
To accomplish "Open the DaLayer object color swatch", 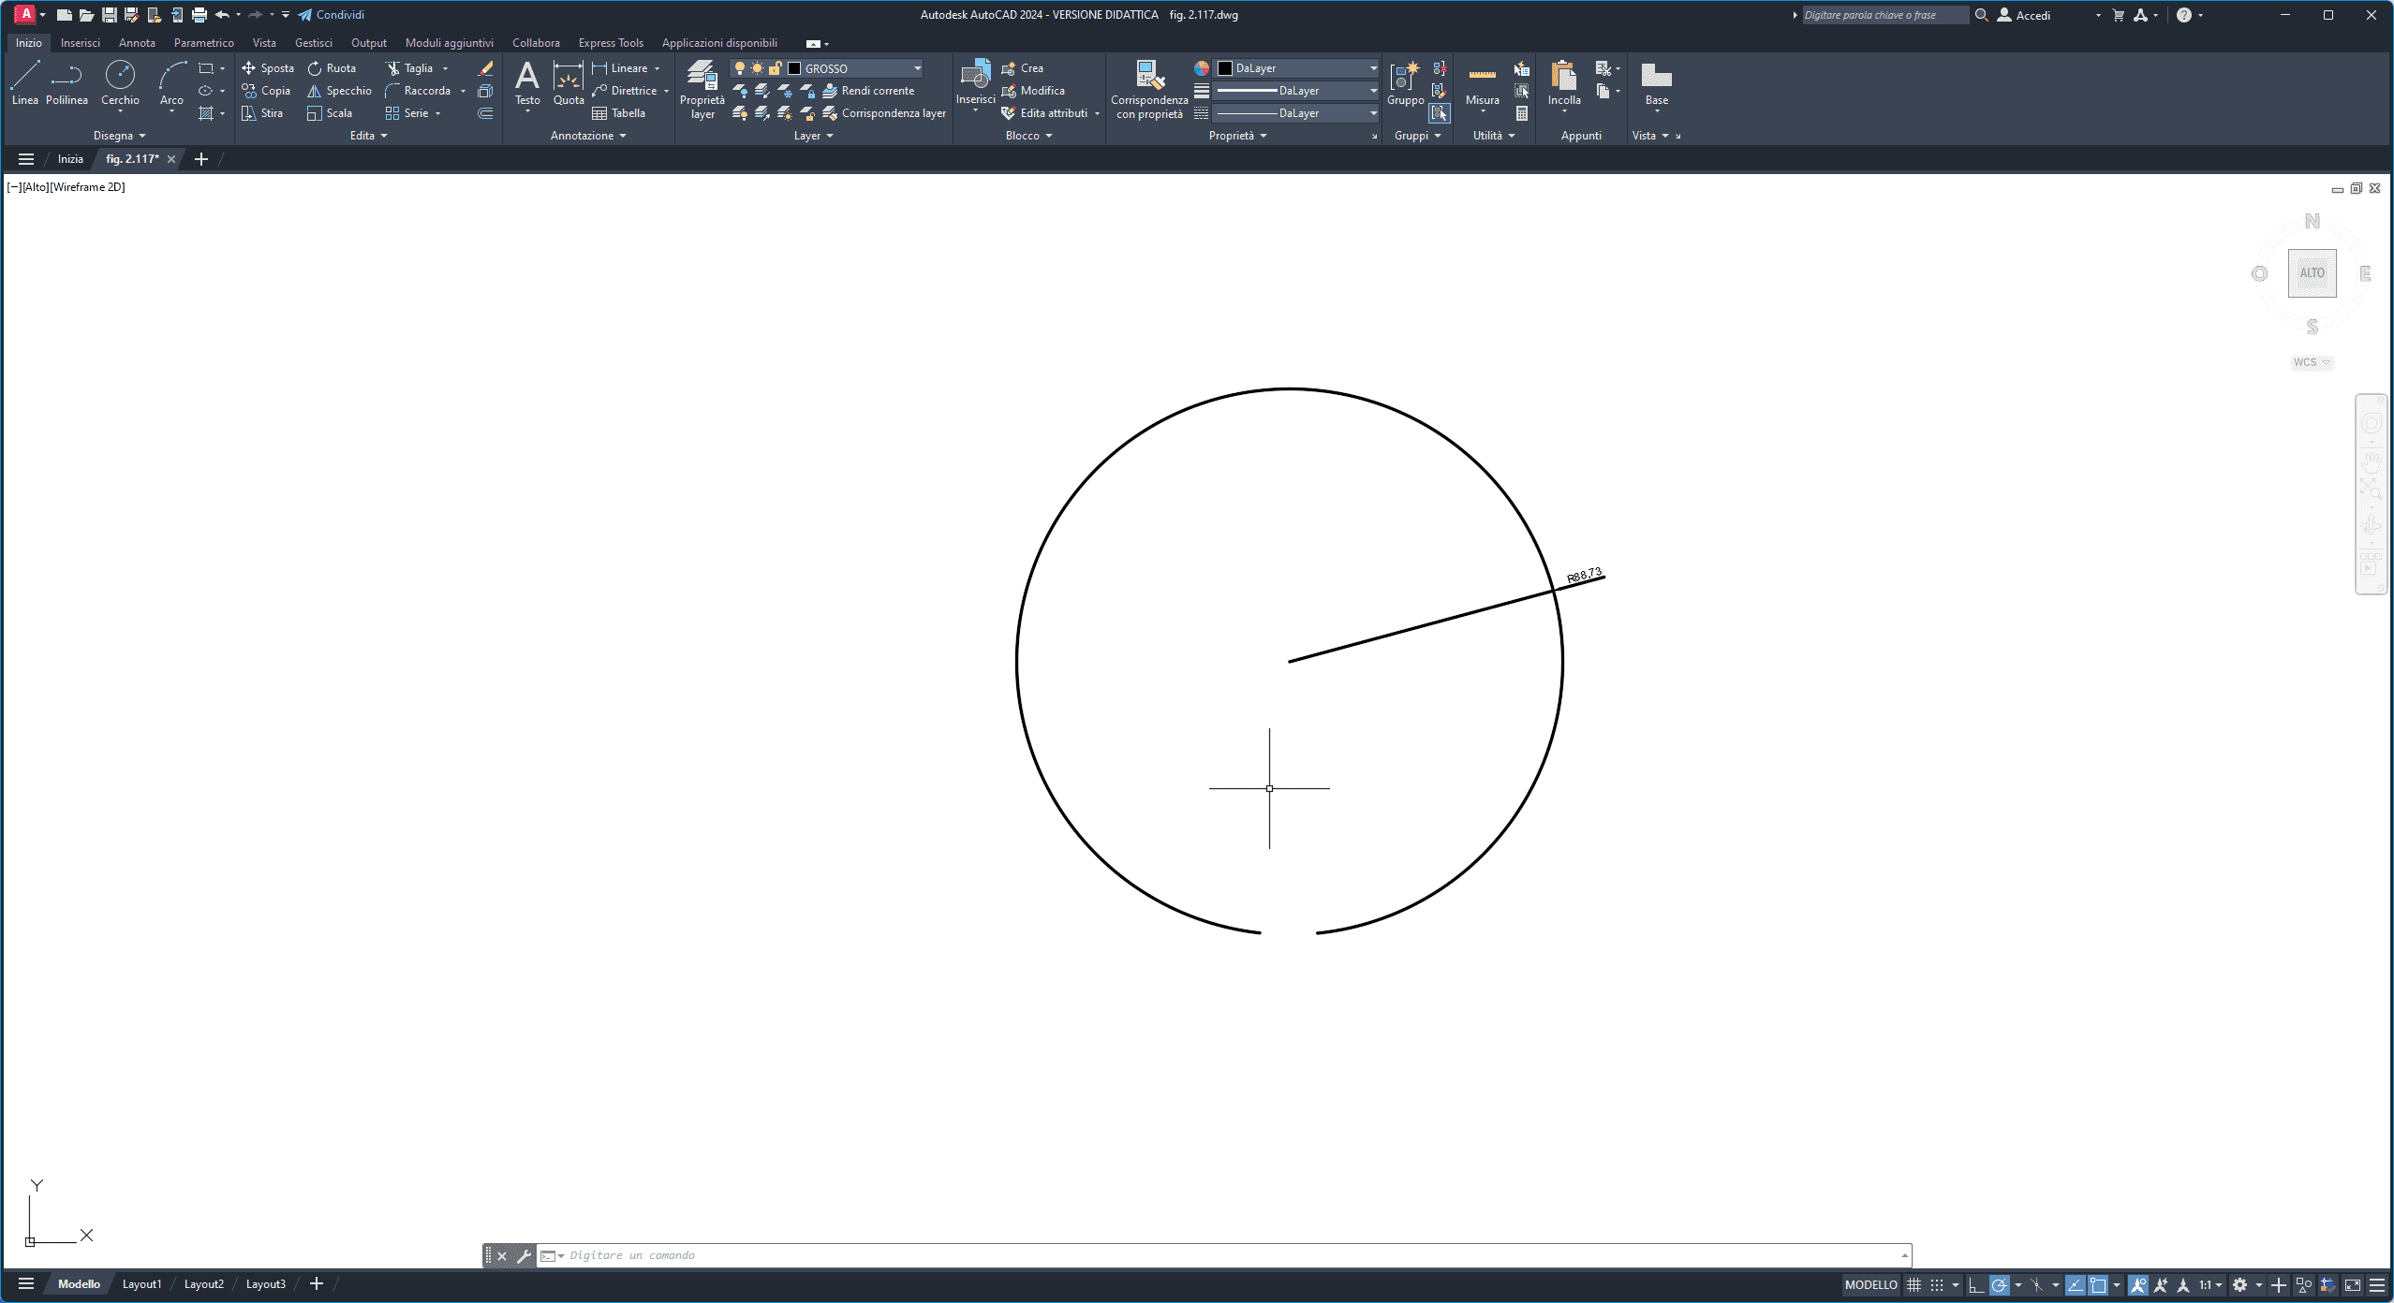I will tap(1224, 68).
